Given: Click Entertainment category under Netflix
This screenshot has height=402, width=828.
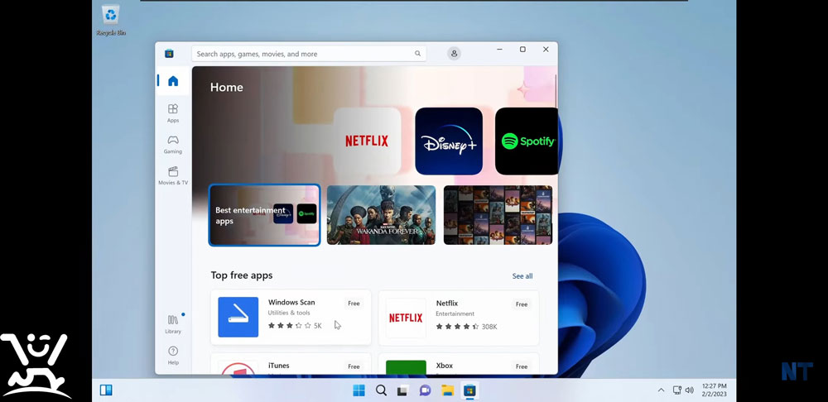Looking at the screenshot, I should click(x=455, y=313).
